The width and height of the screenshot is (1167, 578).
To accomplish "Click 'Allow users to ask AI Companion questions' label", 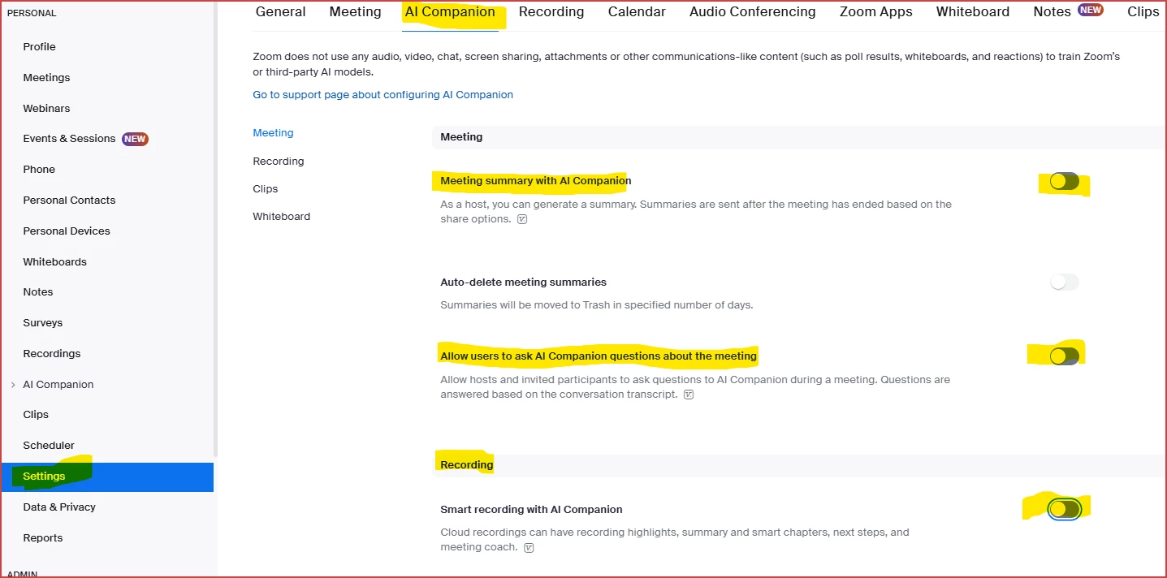I will [x=599, y=356].
